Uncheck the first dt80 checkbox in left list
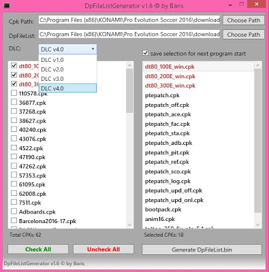269x272 pixels. (x=14, y=66)
